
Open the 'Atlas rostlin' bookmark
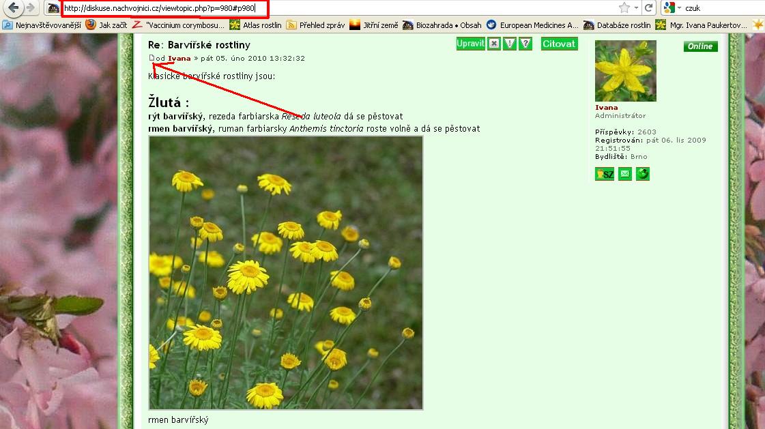[x=256, y=25]
